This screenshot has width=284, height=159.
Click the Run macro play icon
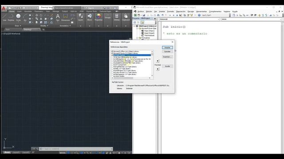pos(170,15)
